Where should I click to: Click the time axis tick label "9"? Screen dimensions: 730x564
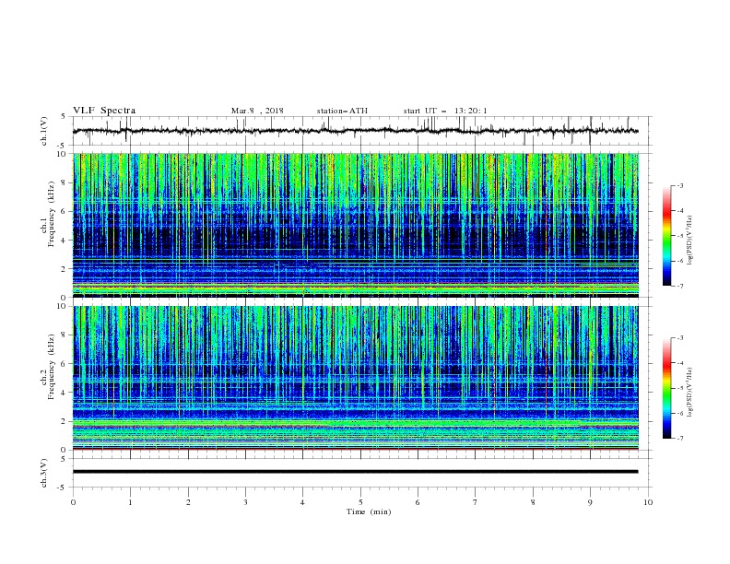point(590,502)
